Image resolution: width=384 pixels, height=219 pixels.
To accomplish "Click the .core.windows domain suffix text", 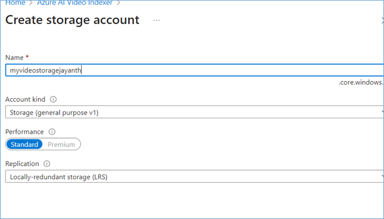I will (361, 83).
